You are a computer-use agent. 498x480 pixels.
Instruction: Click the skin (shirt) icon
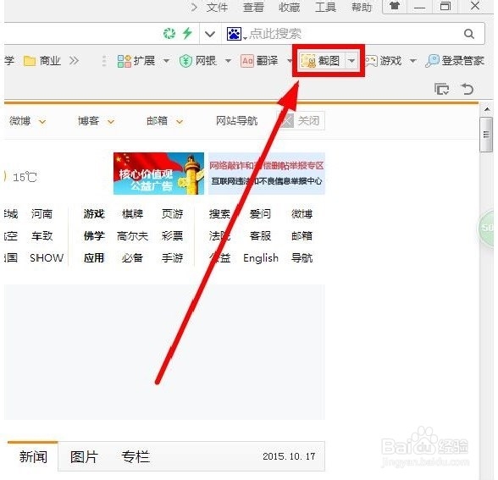pos(395,6)
